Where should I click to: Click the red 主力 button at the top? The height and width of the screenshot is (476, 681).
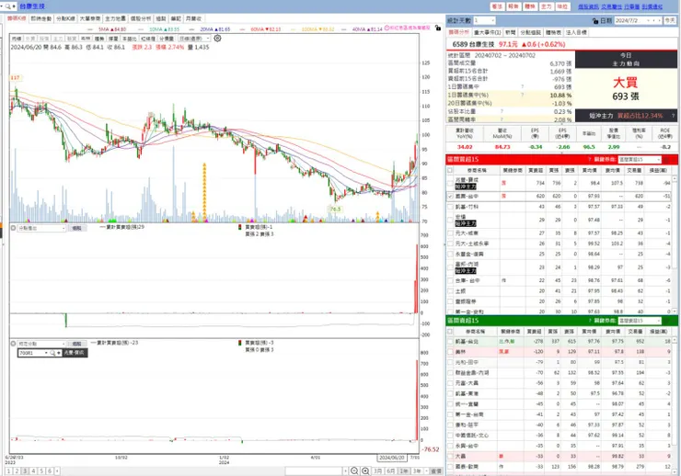546,6
